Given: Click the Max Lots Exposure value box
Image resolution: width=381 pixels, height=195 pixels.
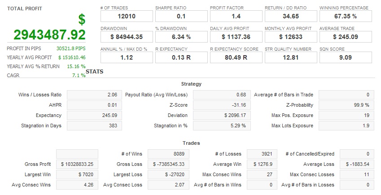Looking at the screenshot, I should click(x=346, y=126).
